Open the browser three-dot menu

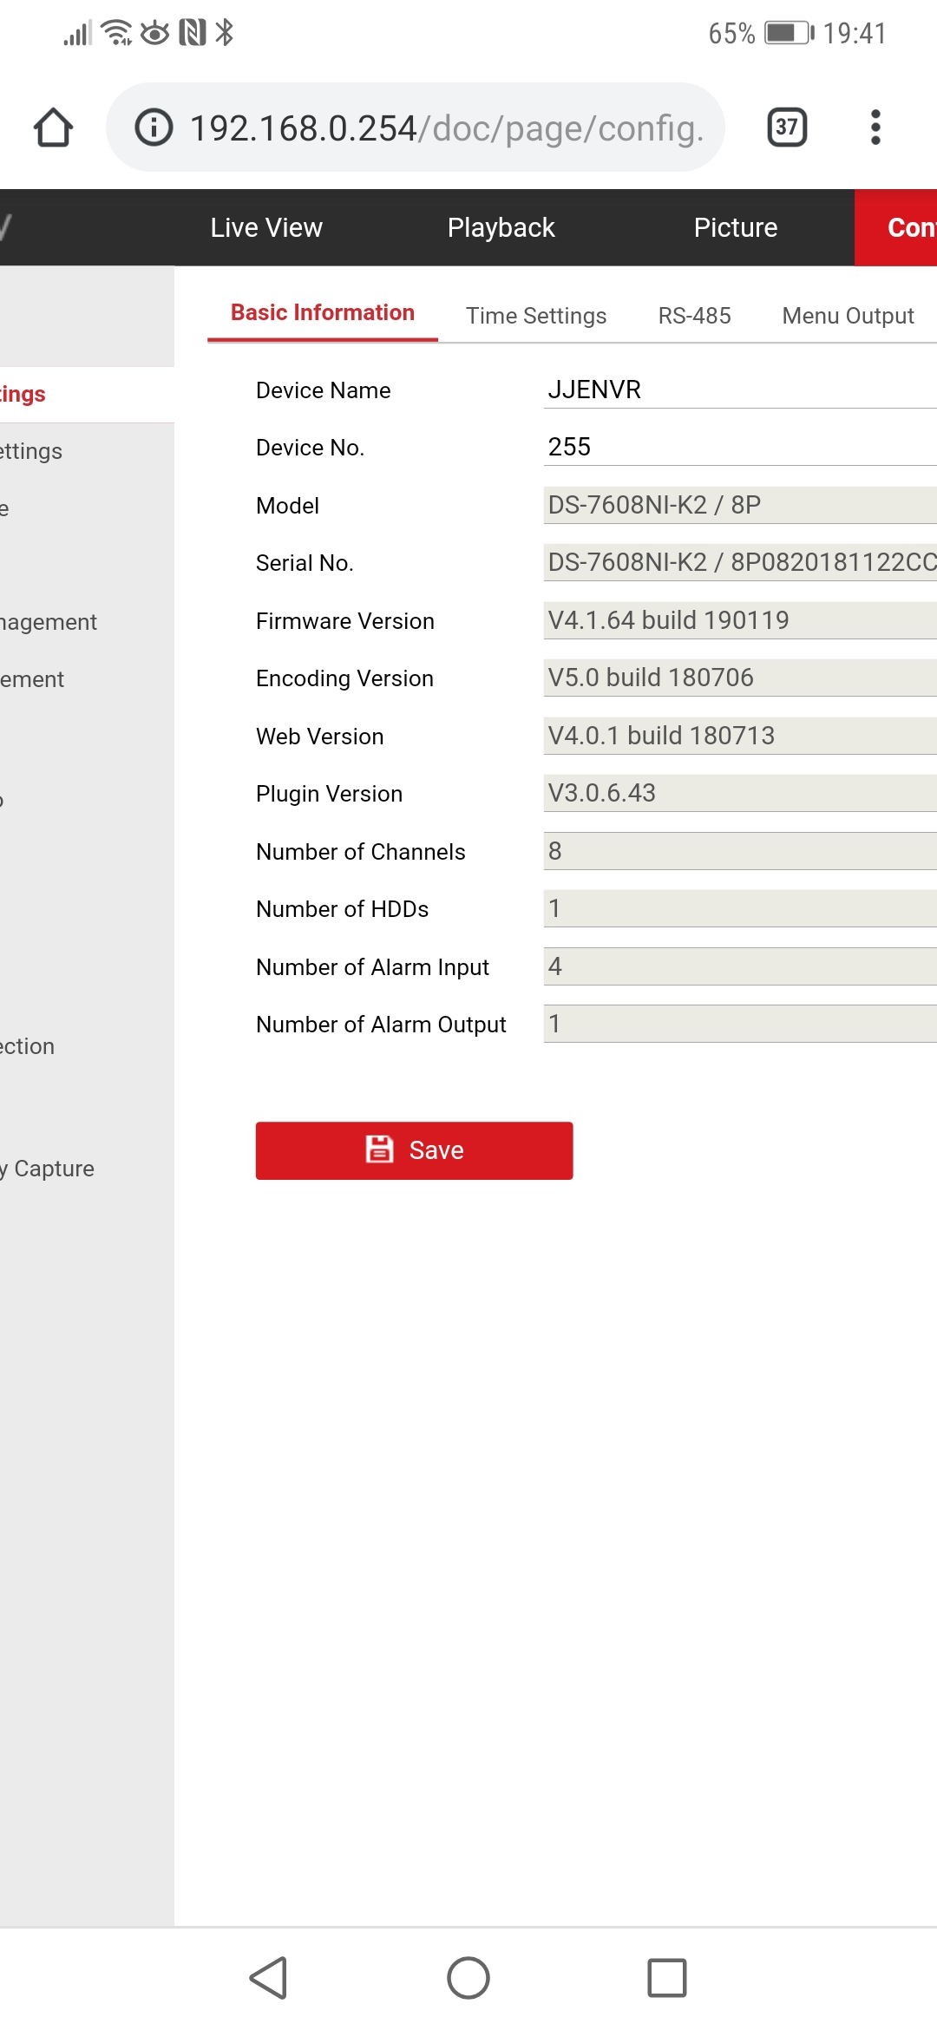pos(875,128)
